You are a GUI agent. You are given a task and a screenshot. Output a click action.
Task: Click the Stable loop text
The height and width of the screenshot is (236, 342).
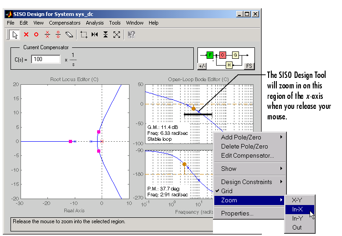click(x=160, y=139)
